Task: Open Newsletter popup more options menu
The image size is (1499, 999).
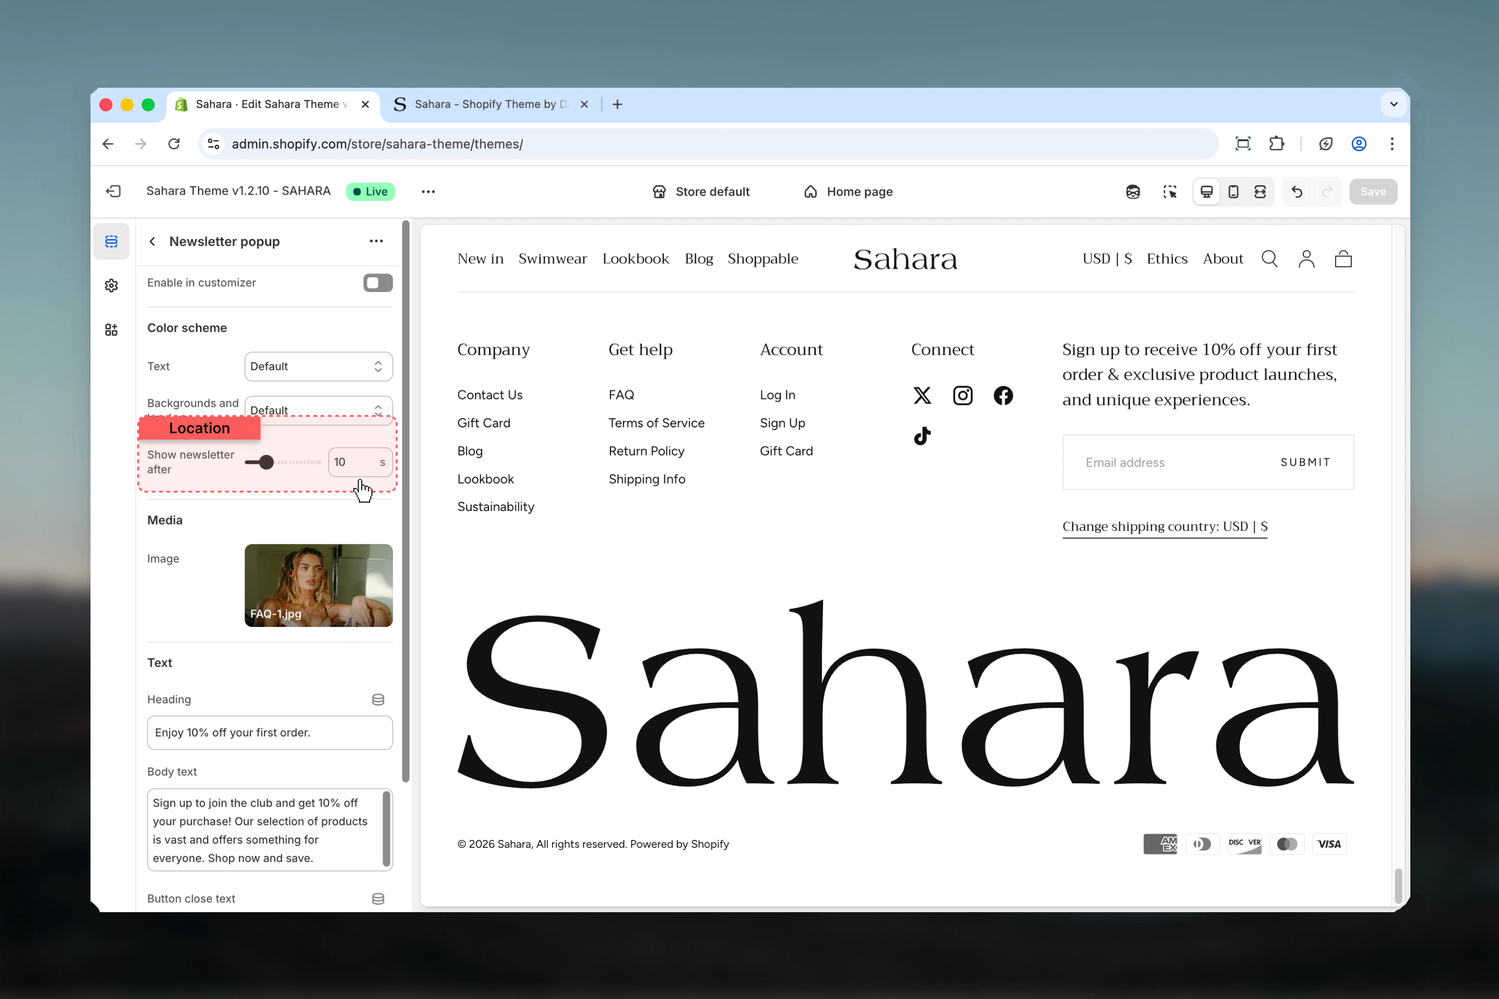Action: (x=377, y=241)
